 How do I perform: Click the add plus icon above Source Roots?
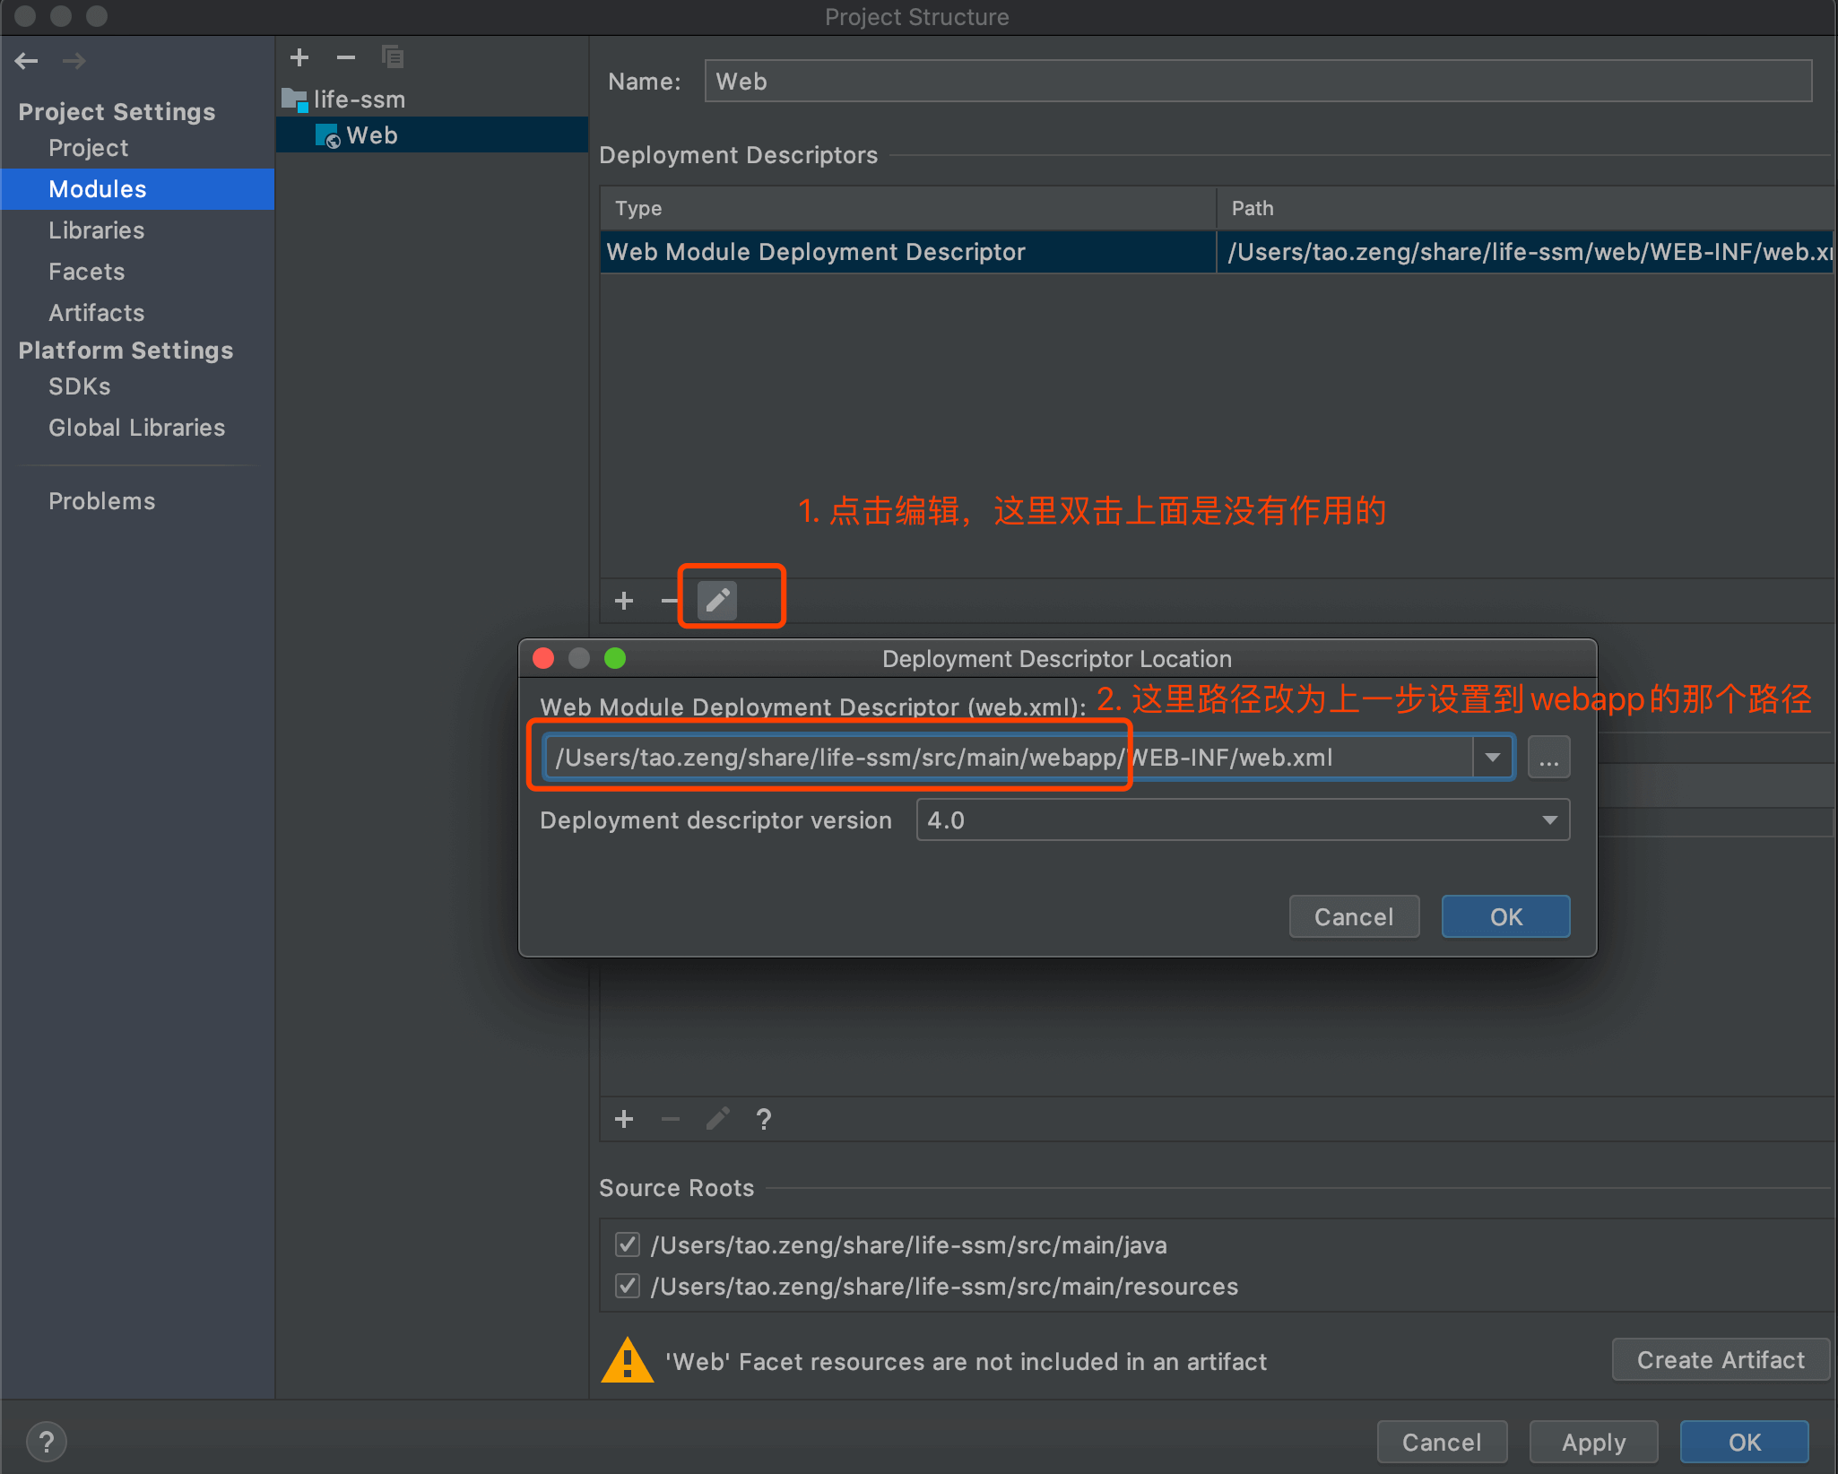pyautogui.click(x=624, y=1118)
